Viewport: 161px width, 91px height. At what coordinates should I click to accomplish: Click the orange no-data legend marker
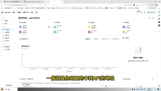[67, 72]
